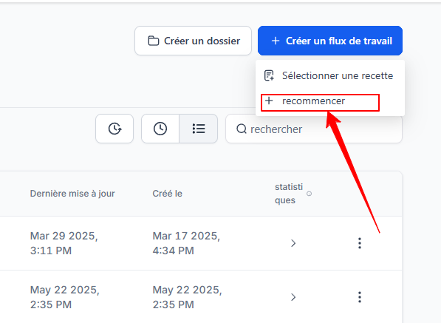Choose Sélectionner une recette from the dropdown
This screenshot has width=441, height=323.
[329, 75]
